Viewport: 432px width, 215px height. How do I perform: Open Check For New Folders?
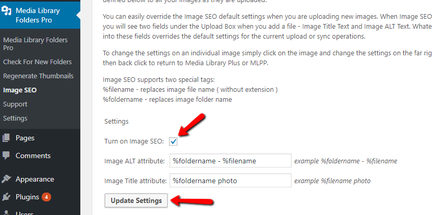pos(37,62)
